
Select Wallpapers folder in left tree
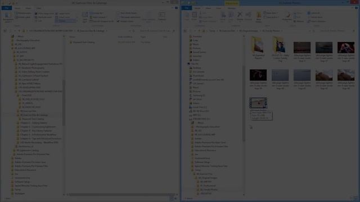click(20, 194)
